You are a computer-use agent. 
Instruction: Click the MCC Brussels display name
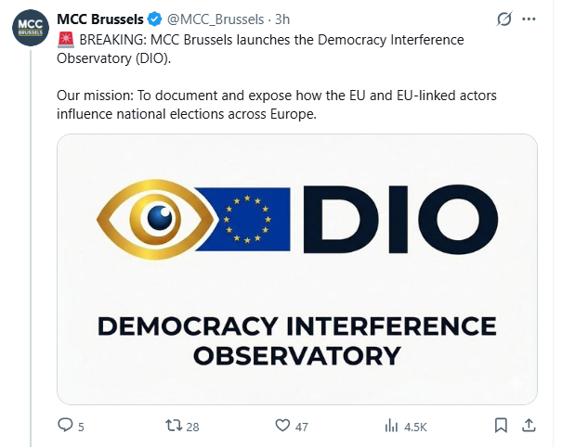point(99,19)
